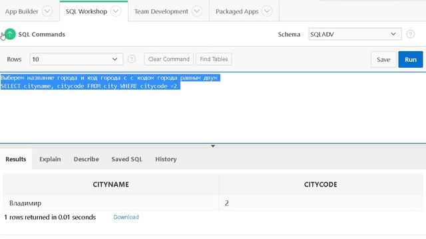Screen dimensions: 426x239
Task: Run the SQL command
Action: click(411, 59)
